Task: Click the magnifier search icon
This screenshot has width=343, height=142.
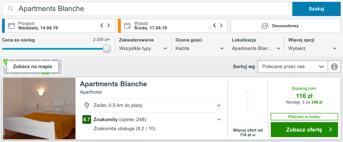Action: pyautogui.click(x=11, y=9)
